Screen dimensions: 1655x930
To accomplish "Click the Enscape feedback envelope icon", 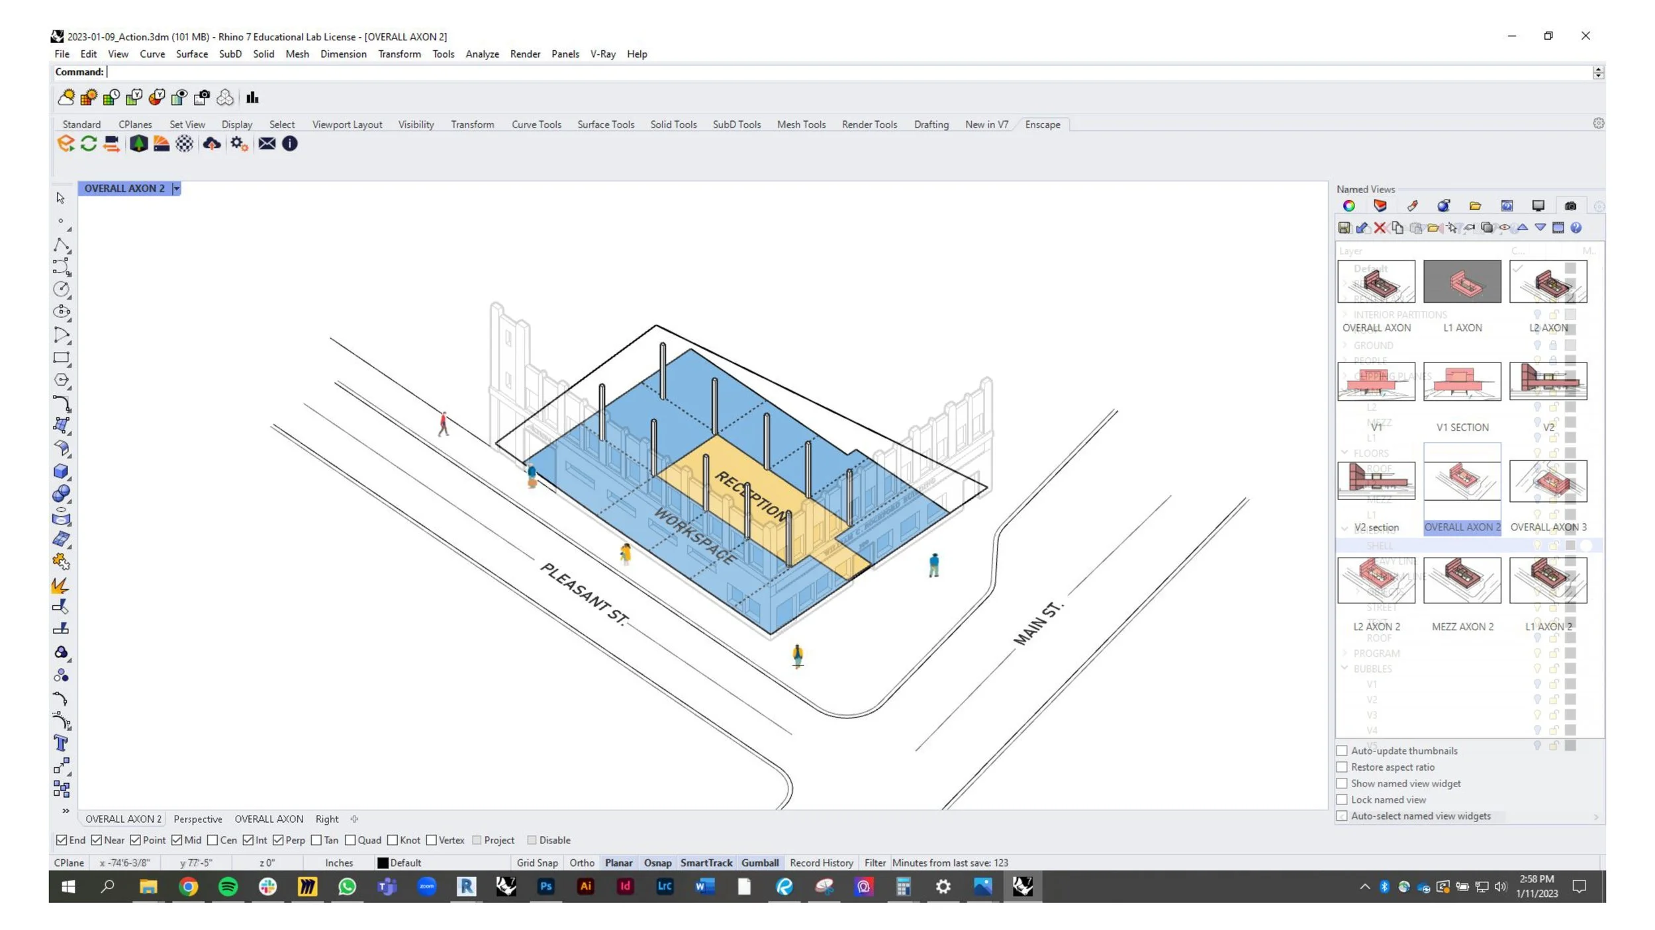I will [x=267, y=144].
